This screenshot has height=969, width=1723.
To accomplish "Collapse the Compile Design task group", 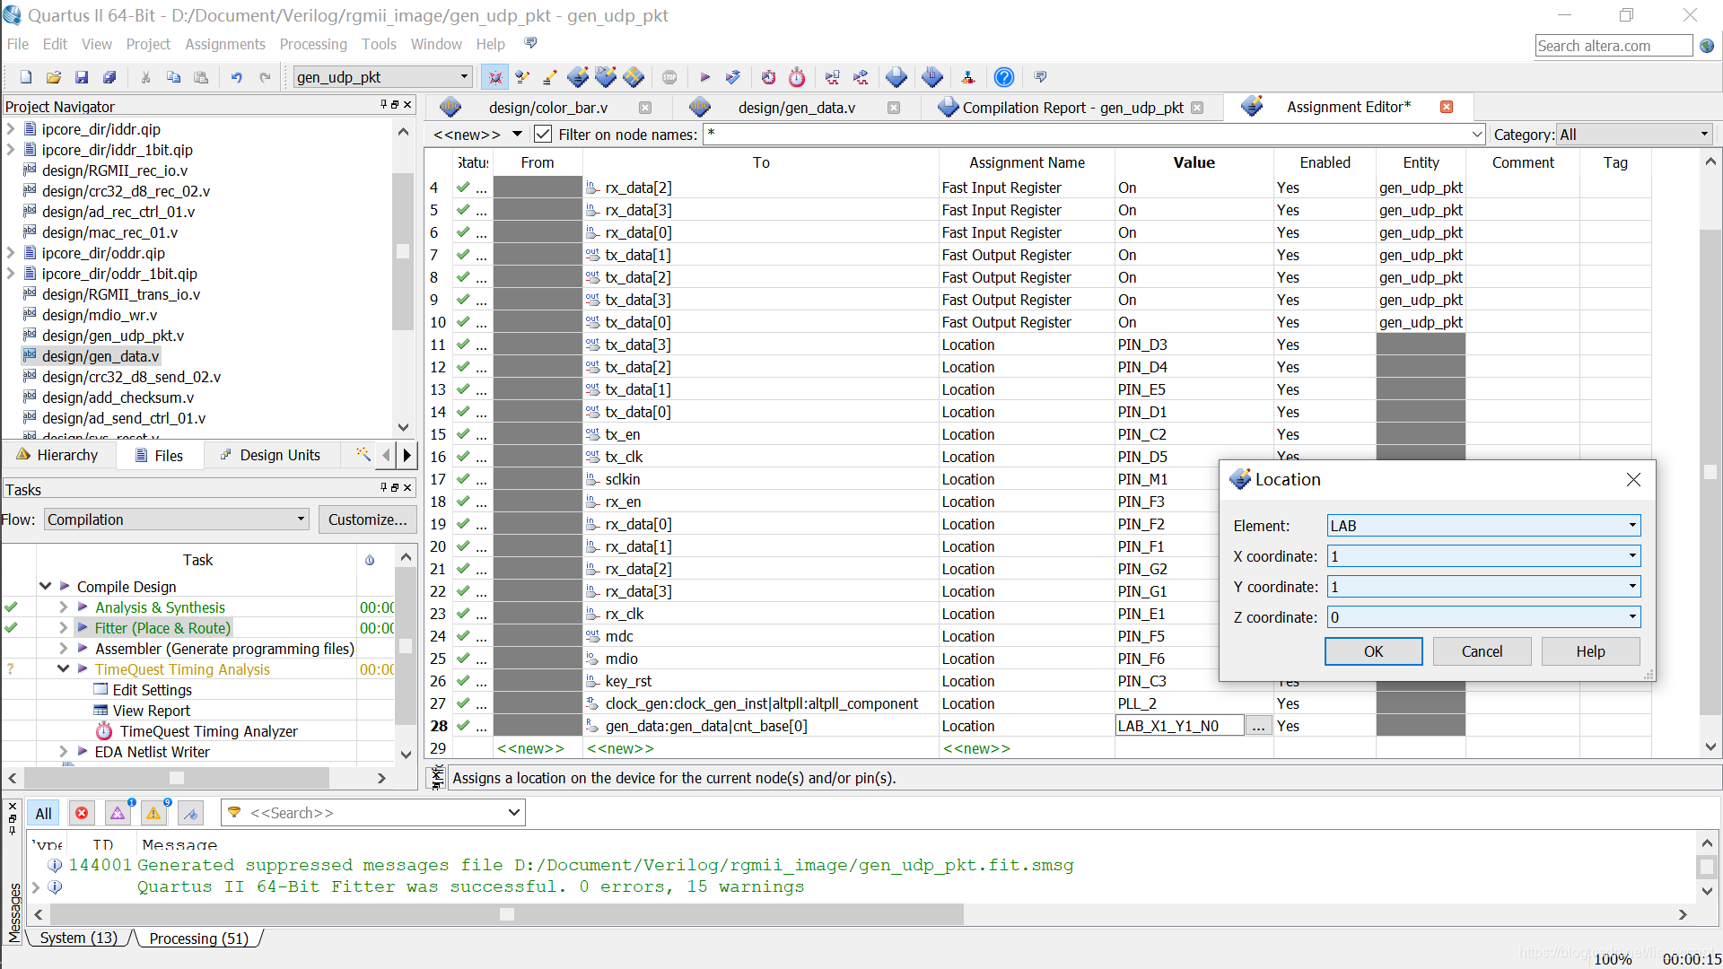I will coord(45,586).
